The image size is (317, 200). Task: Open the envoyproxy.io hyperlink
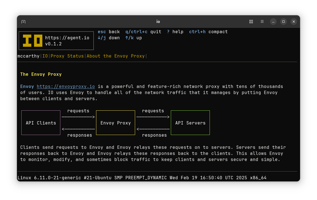[x=66, y=87]
